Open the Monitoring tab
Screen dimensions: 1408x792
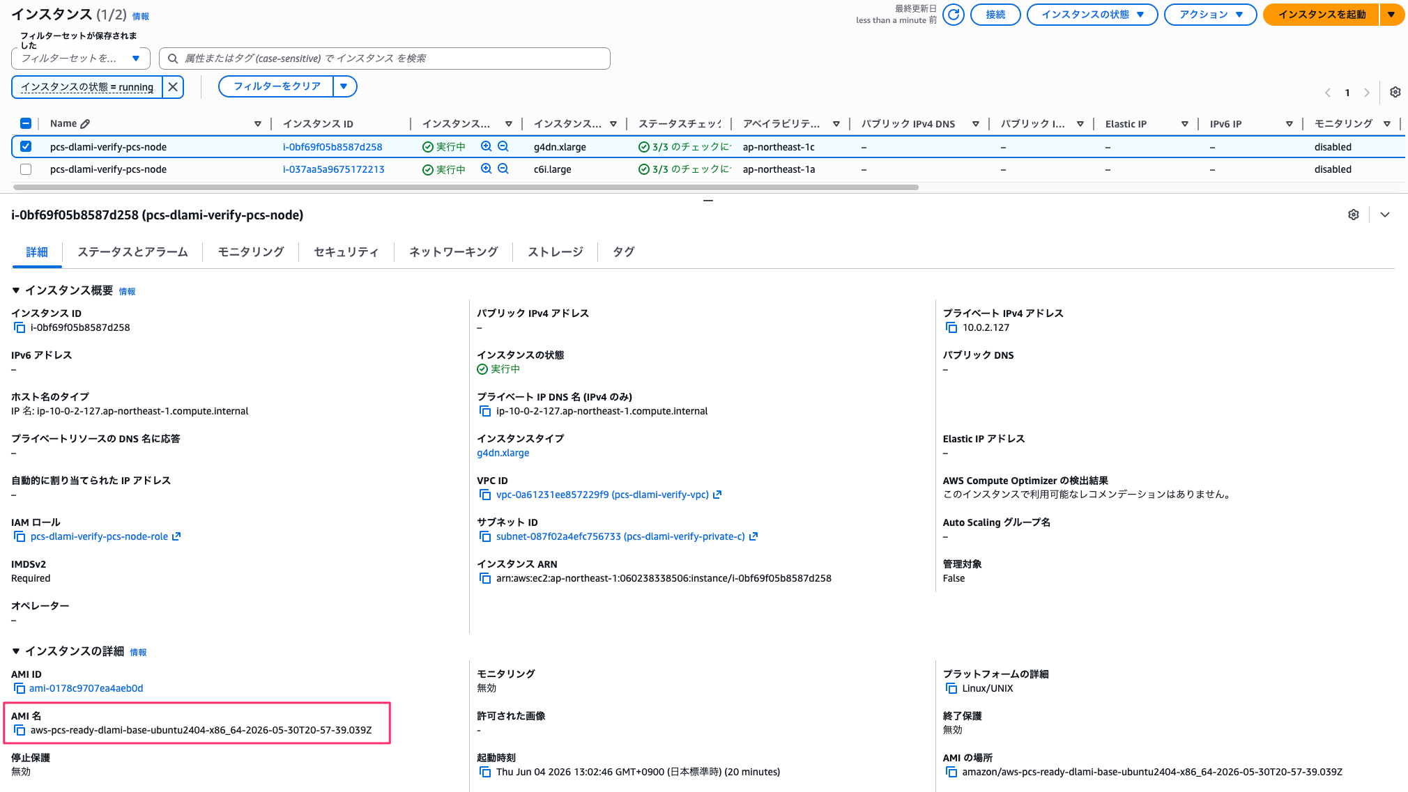pyautogui.click(x=251, y=252)
